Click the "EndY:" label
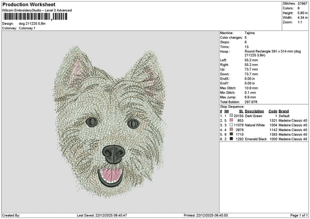Viewport: 310px width, 219px height. tap(224, 83)
